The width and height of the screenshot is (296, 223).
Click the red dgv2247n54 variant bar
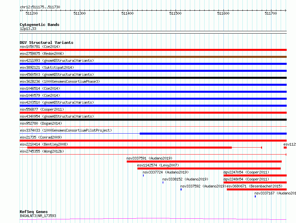tap(255, 175)
